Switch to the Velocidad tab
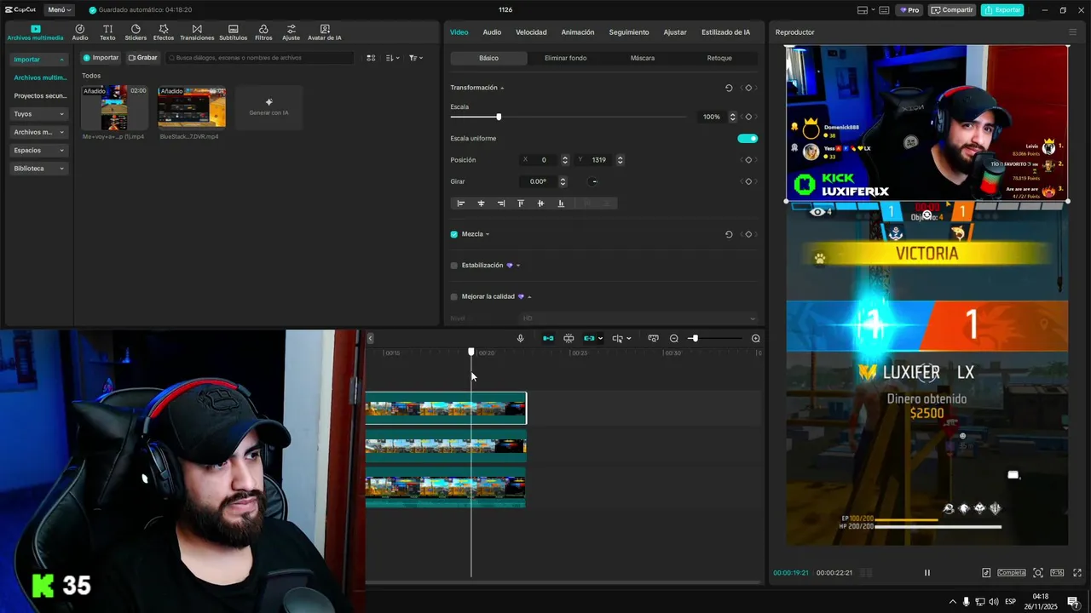Image resolution: width=1091 pixels, height=613 pixels. (531, 32)
